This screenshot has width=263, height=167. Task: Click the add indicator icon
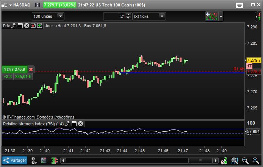(211, 16)
